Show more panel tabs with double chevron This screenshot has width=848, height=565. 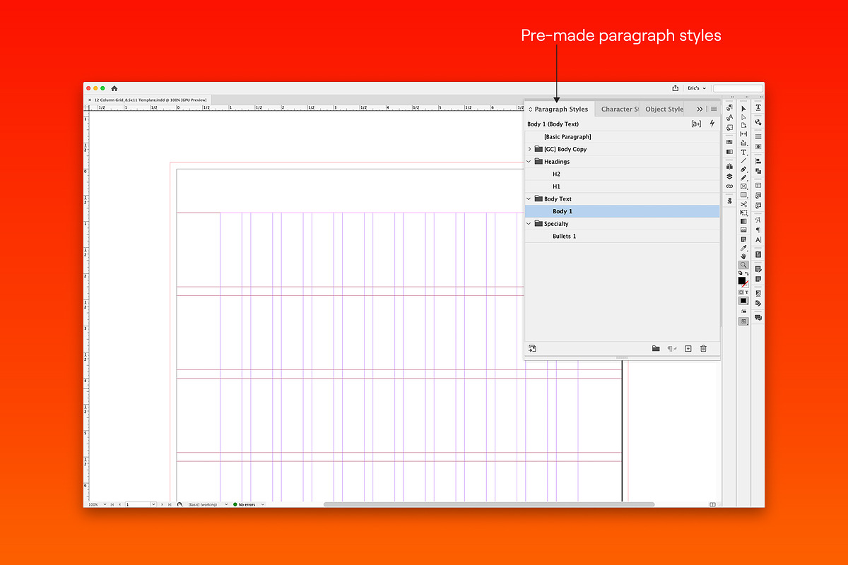pos(700,109)
